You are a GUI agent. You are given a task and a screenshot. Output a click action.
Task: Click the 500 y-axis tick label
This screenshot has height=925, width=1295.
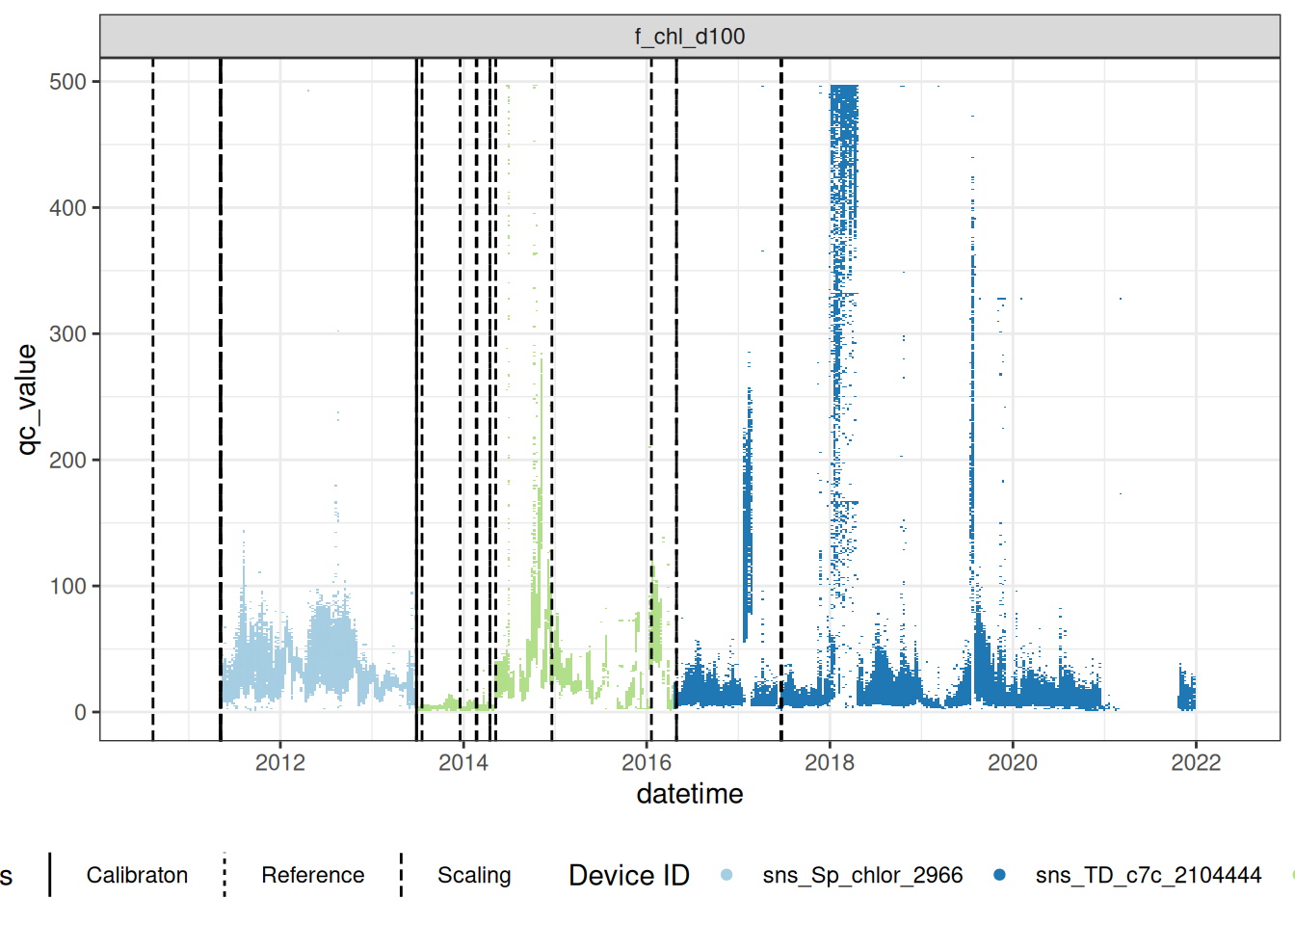coord(67,82)
